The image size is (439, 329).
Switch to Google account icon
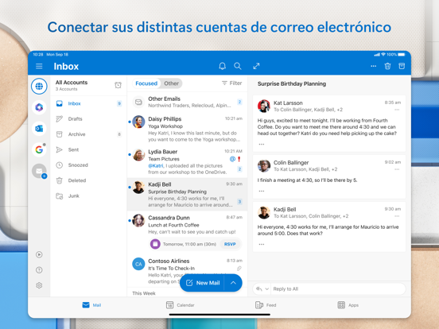click(39, 149)
